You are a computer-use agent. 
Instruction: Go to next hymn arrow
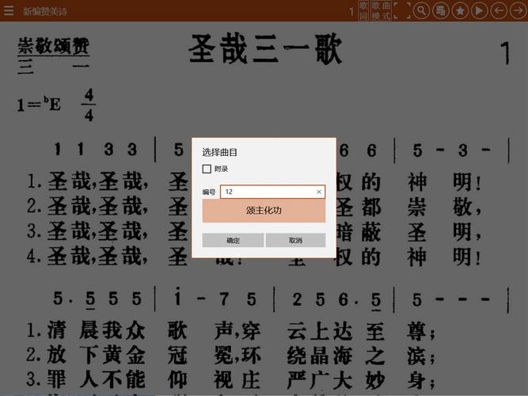click(518, 10)
